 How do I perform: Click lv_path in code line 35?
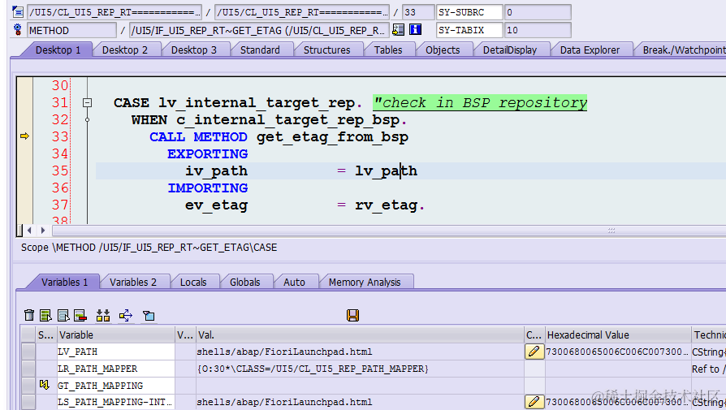pos(386,170)
